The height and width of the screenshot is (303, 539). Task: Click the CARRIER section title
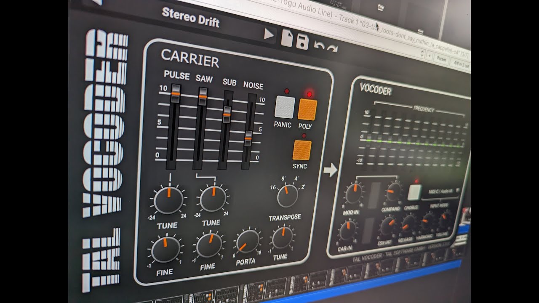(190, 58)
